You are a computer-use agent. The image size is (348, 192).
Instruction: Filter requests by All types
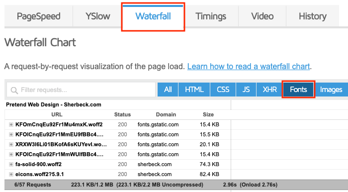point(168,90)
